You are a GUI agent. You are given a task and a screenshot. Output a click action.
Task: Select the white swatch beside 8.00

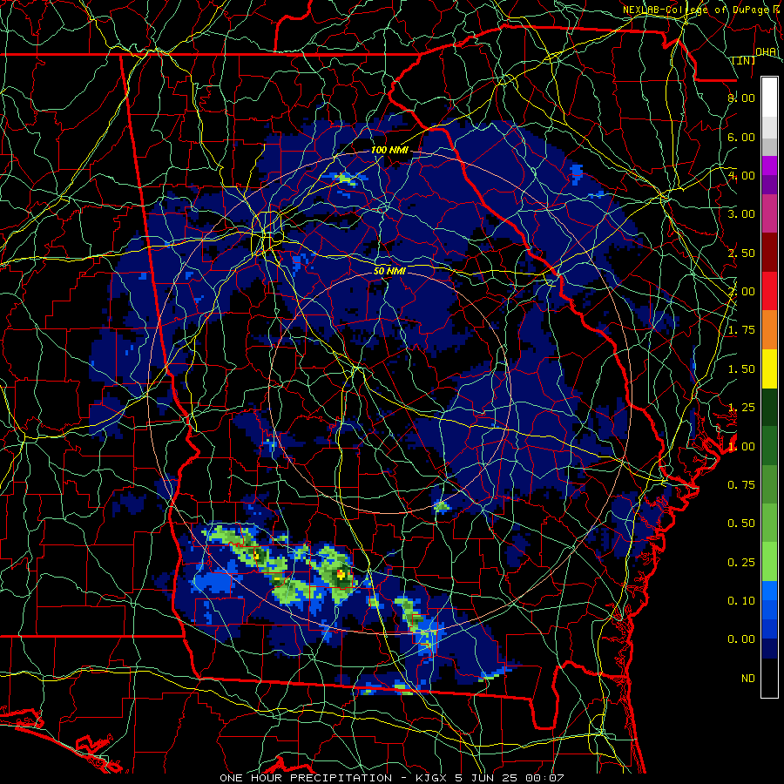[x=769, y=98]
